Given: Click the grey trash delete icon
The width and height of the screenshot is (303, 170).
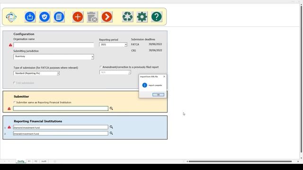Looking at the screenshot, I should point(92,17).
